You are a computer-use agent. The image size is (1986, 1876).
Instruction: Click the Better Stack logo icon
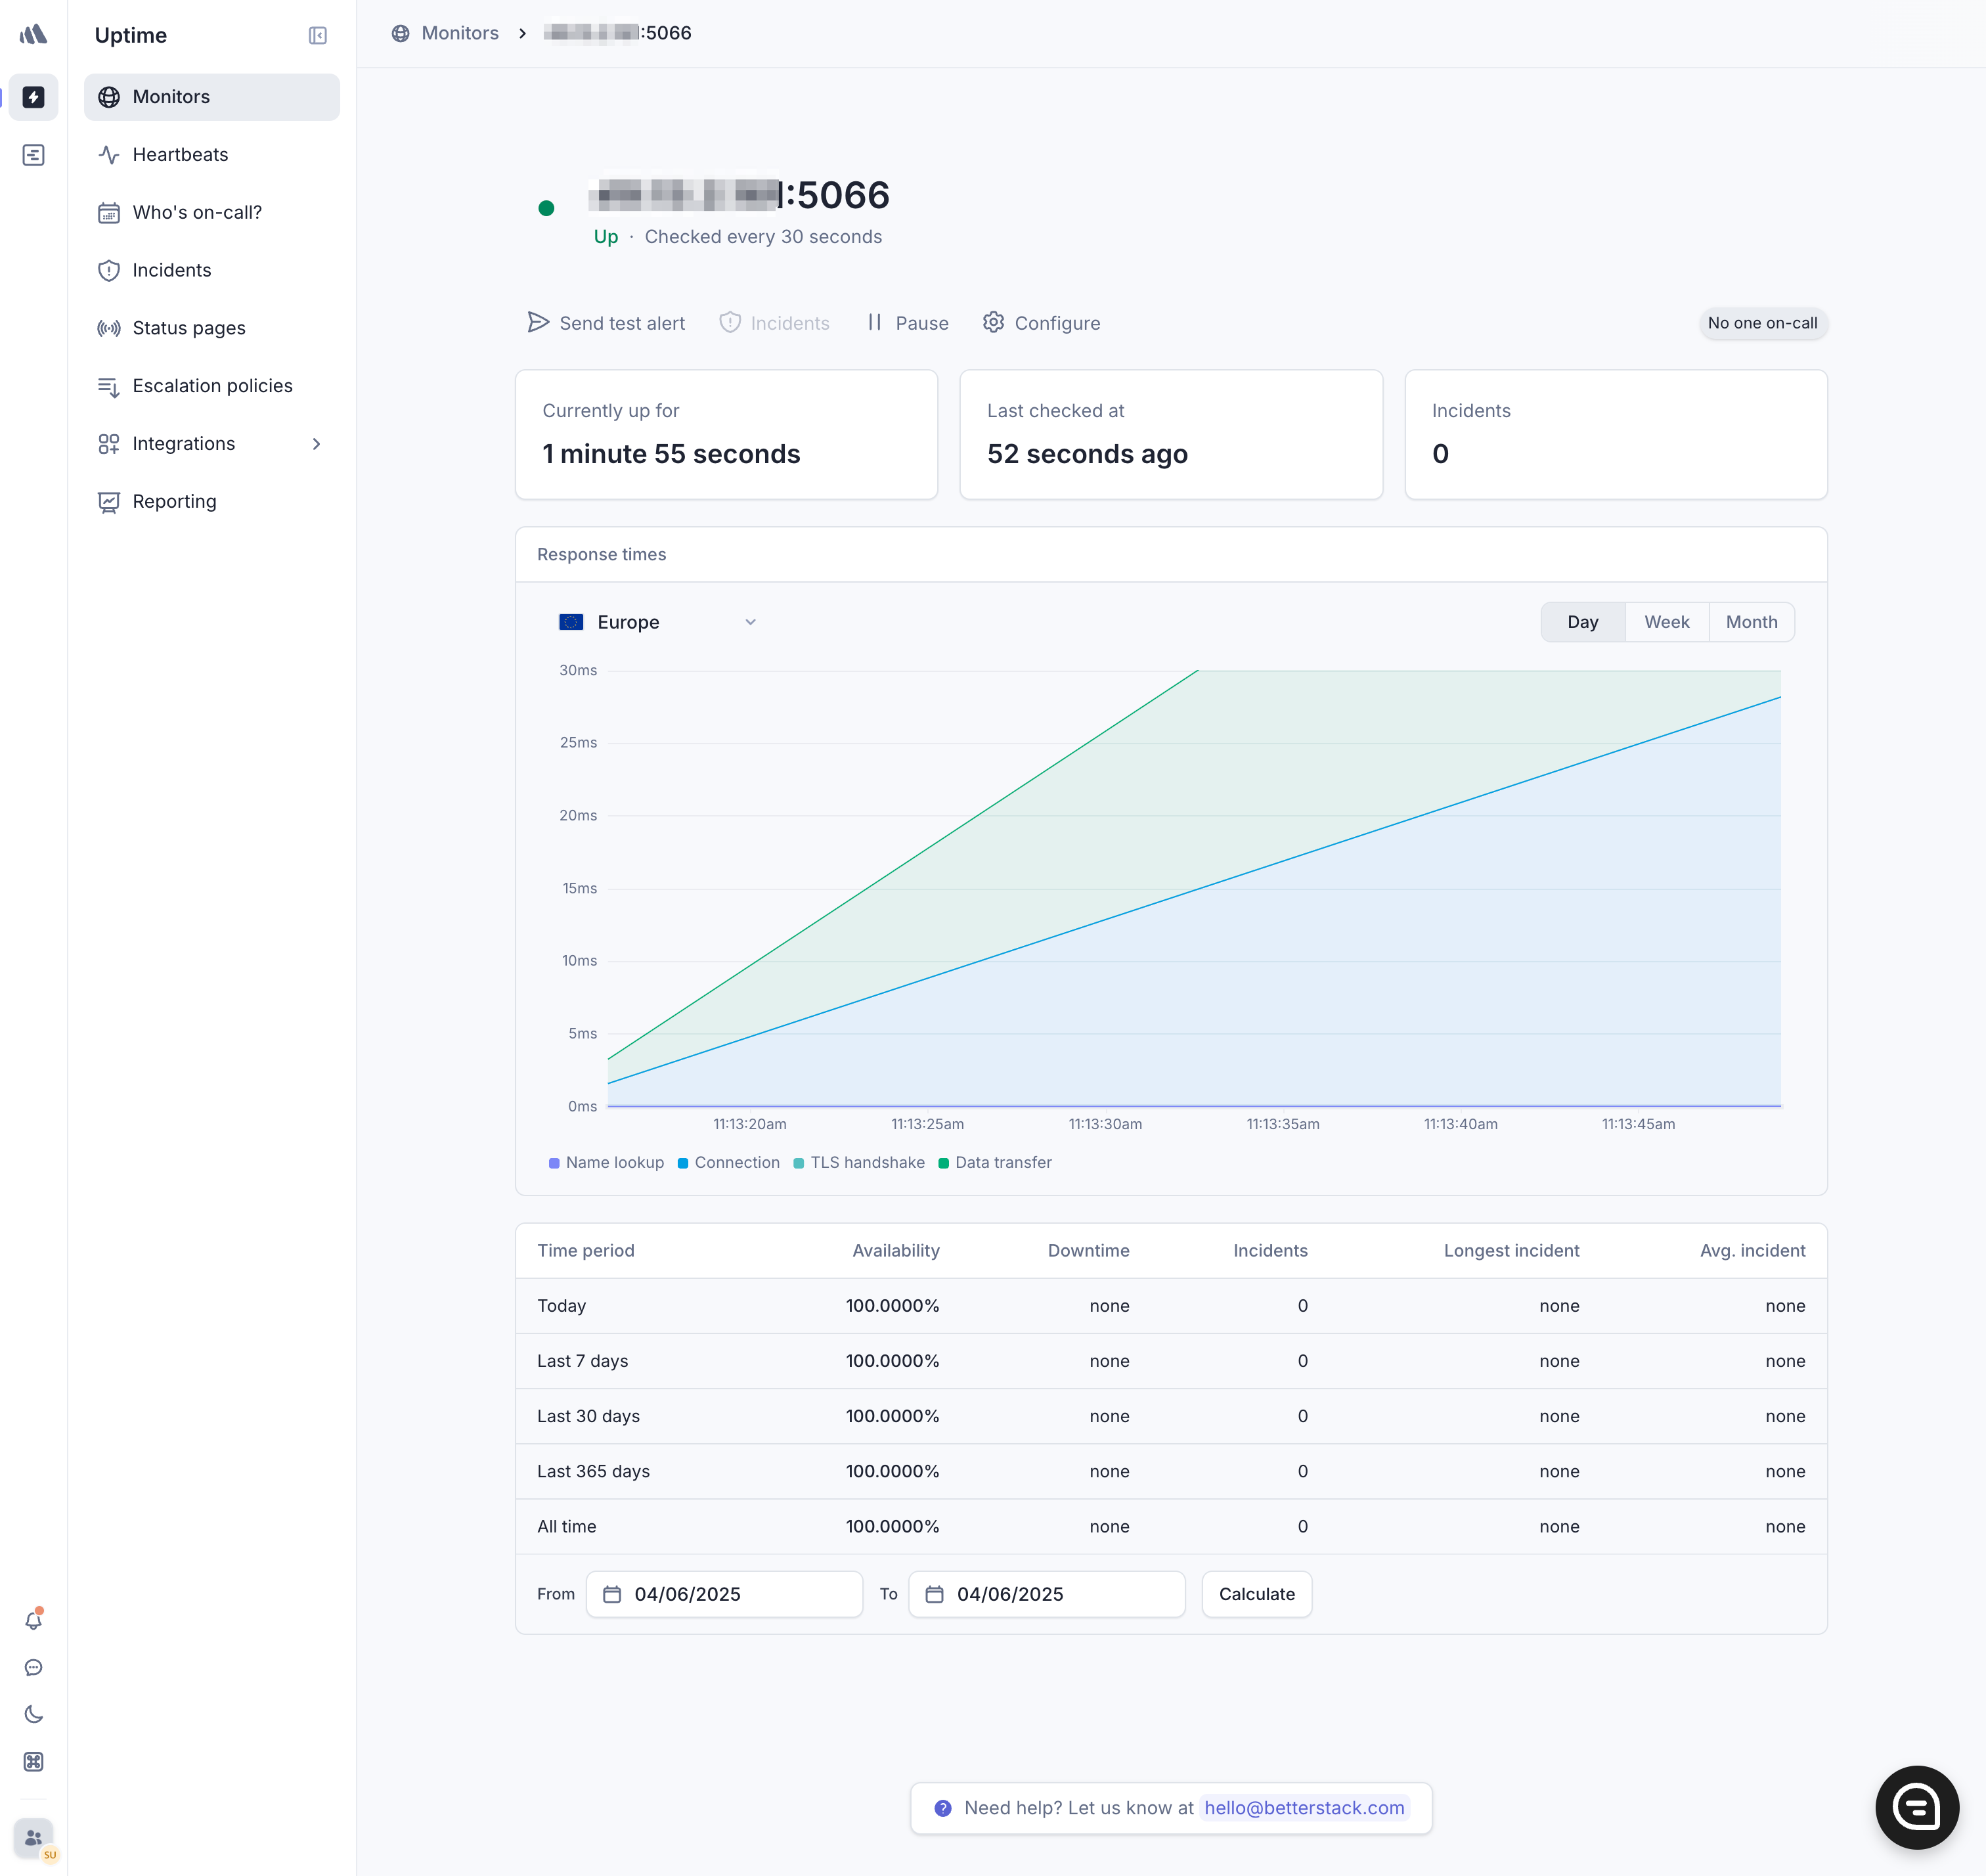[33, 35]
